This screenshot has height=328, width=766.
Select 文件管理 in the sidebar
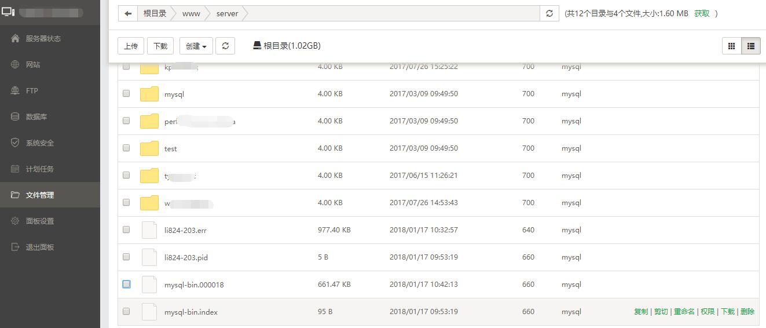(x=50, y=195)
